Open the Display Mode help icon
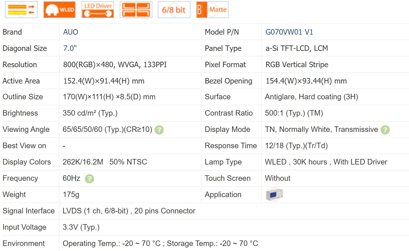409x251 pixels. click(x=385, y=130)
